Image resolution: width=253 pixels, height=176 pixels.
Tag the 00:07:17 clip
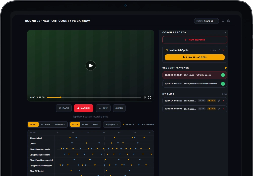[x=202, y=101]
